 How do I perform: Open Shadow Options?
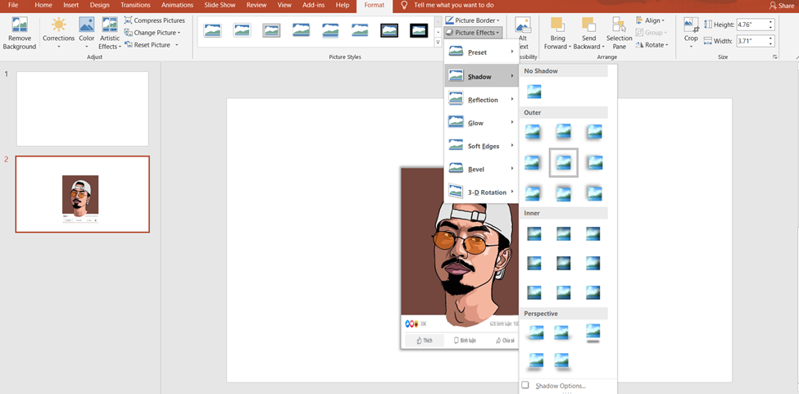[x=561, y=386]
